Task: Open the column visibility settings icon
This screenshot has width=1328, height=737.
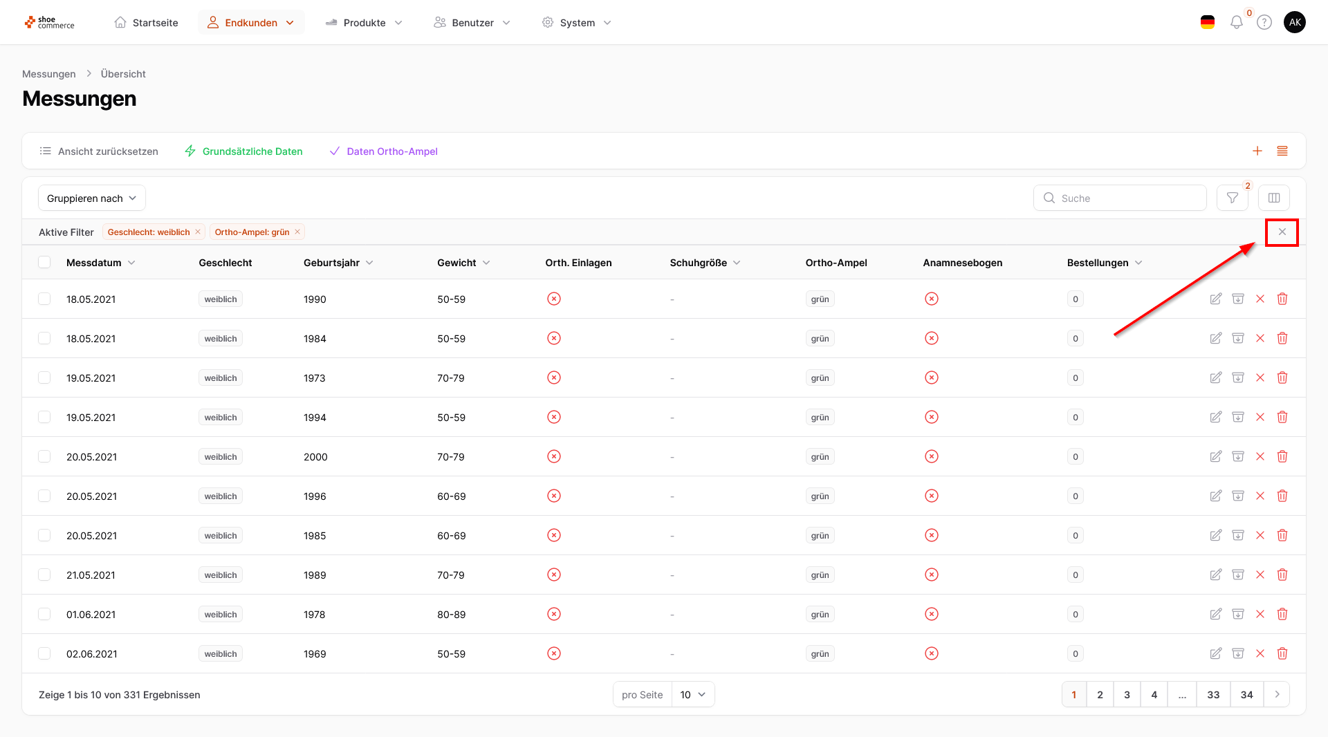Action: point(1273,198)
